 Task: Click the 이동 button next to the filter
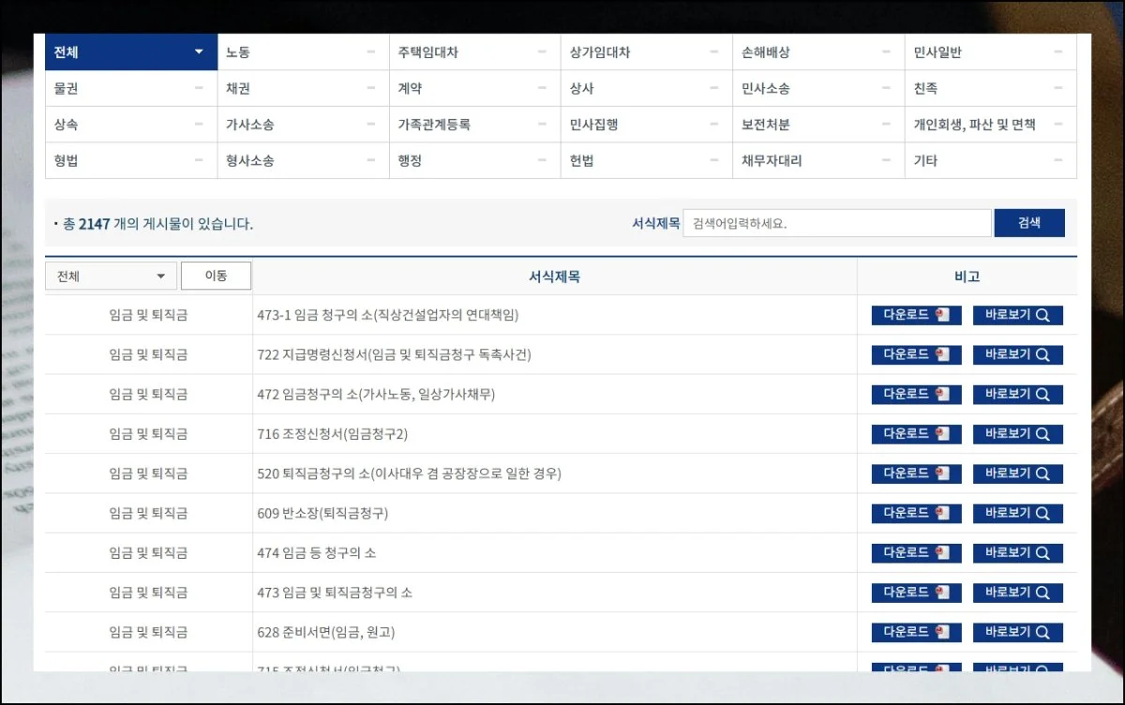[x=217, y=275]
